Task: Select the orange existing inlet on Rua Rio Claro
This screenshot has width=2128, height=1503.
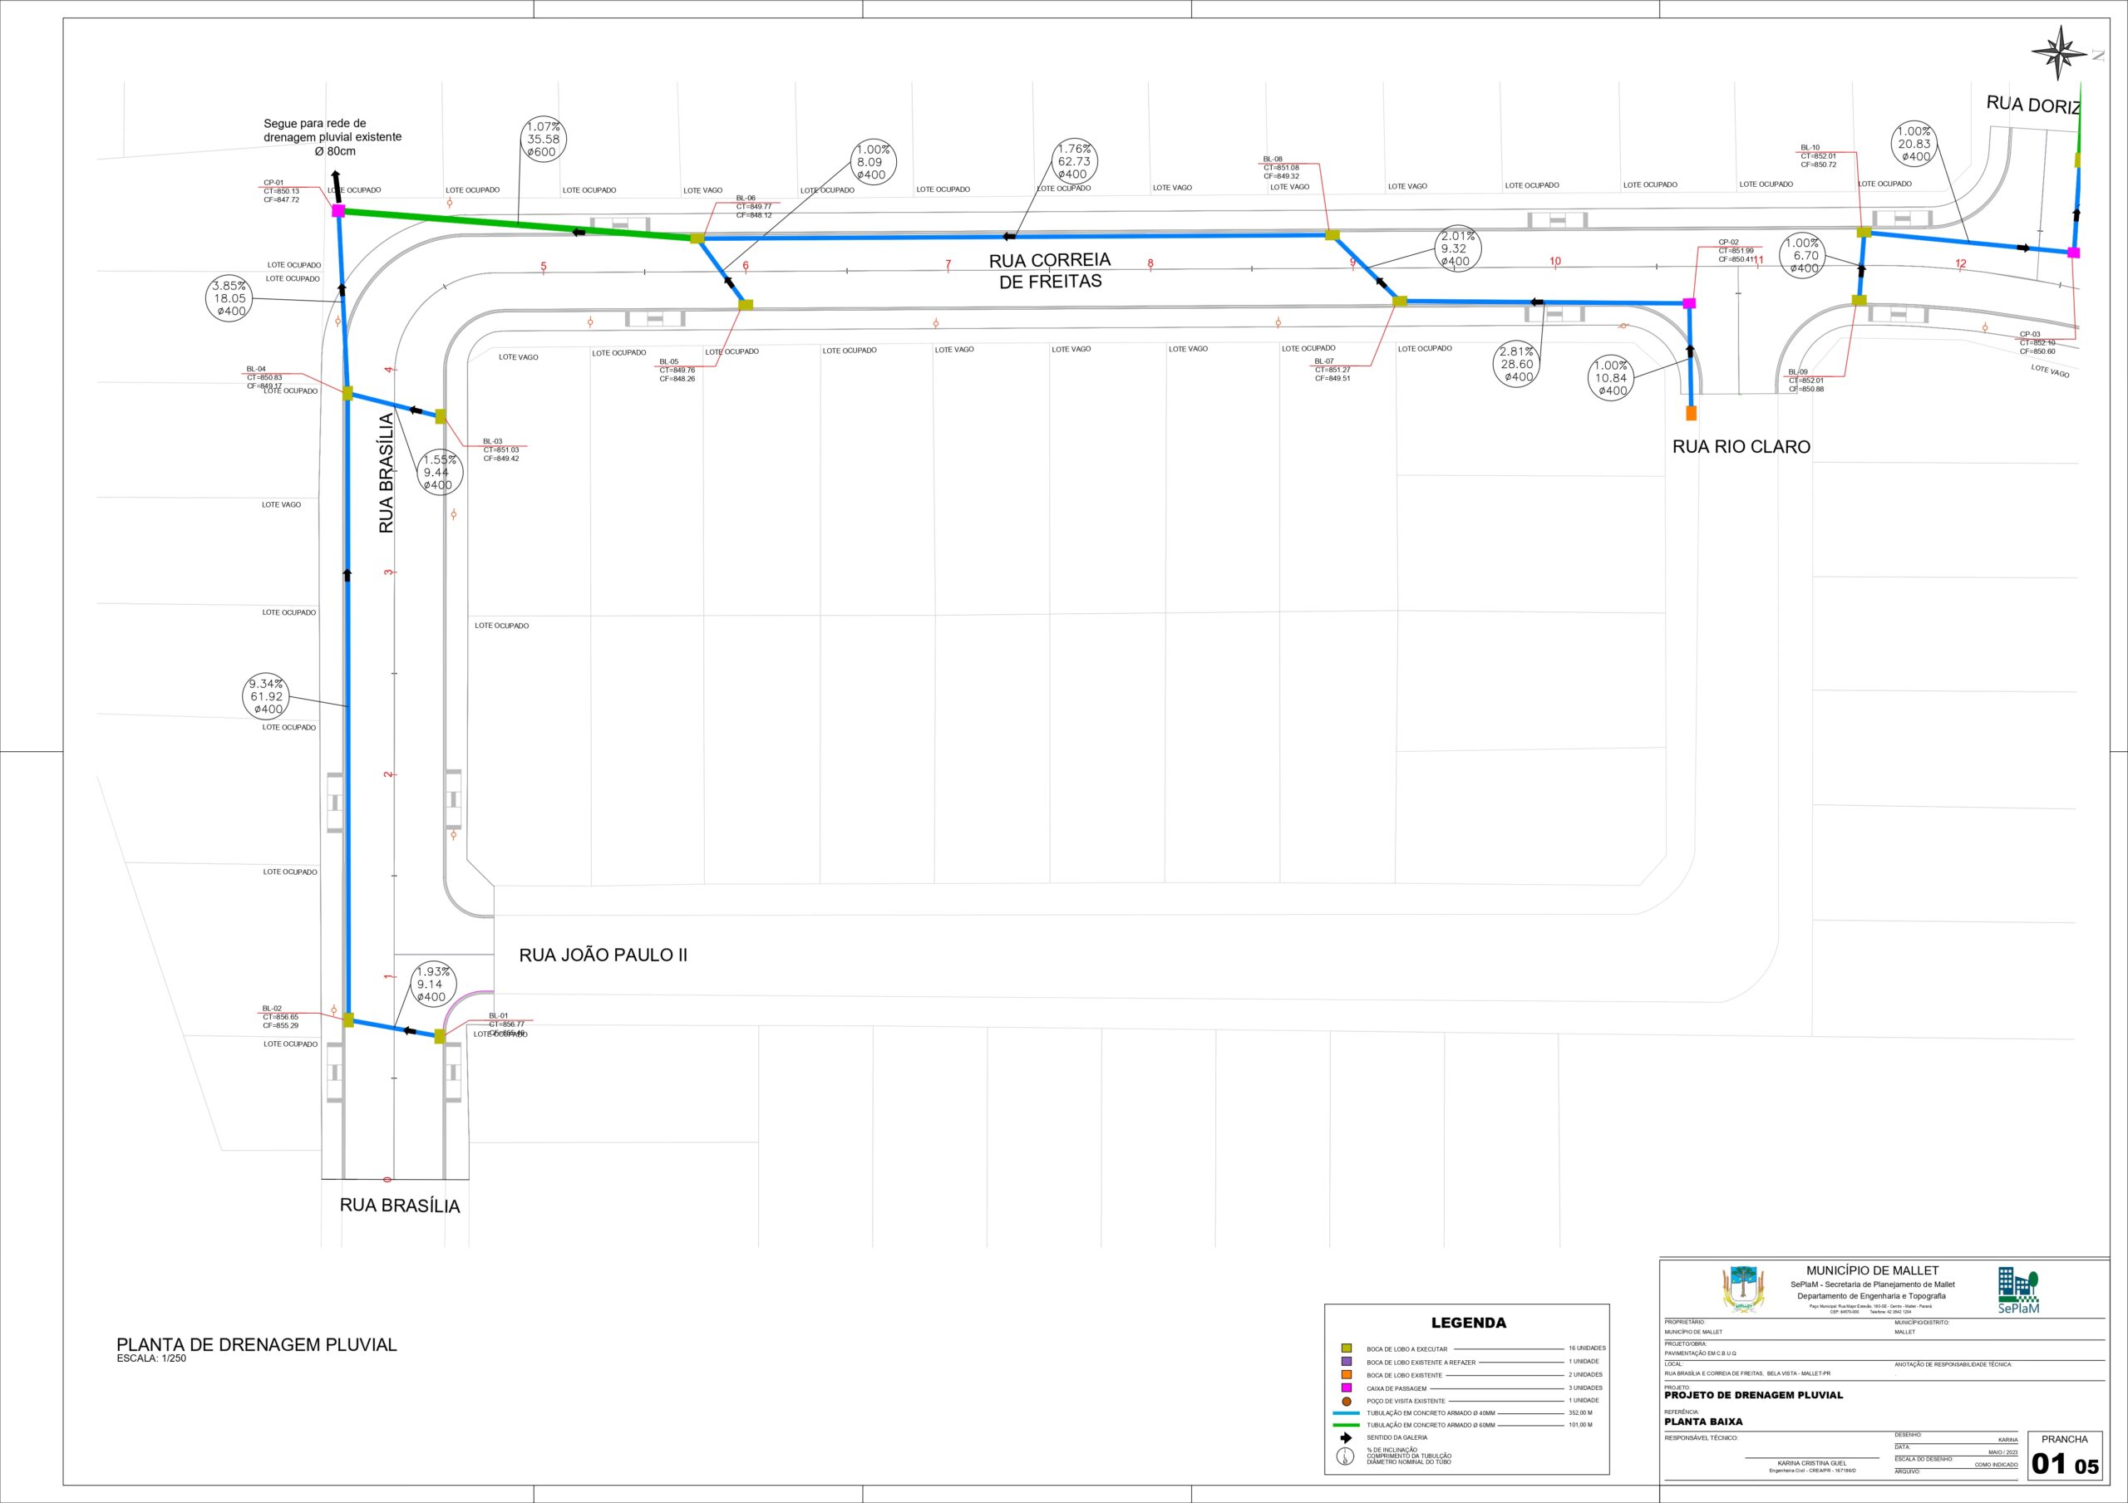Action: click(1691, 413)
